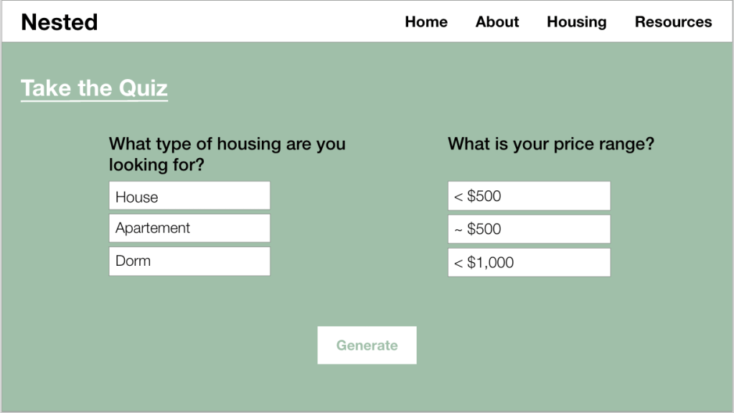Navigate to the Housing section

[576, 22]
